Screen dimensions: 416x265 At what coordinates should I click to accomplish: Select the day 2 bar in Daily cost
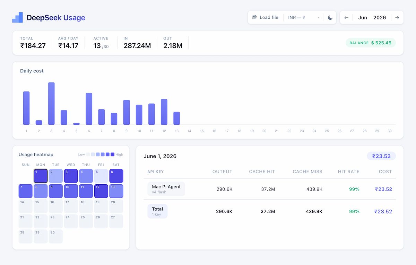click(39, 122)
